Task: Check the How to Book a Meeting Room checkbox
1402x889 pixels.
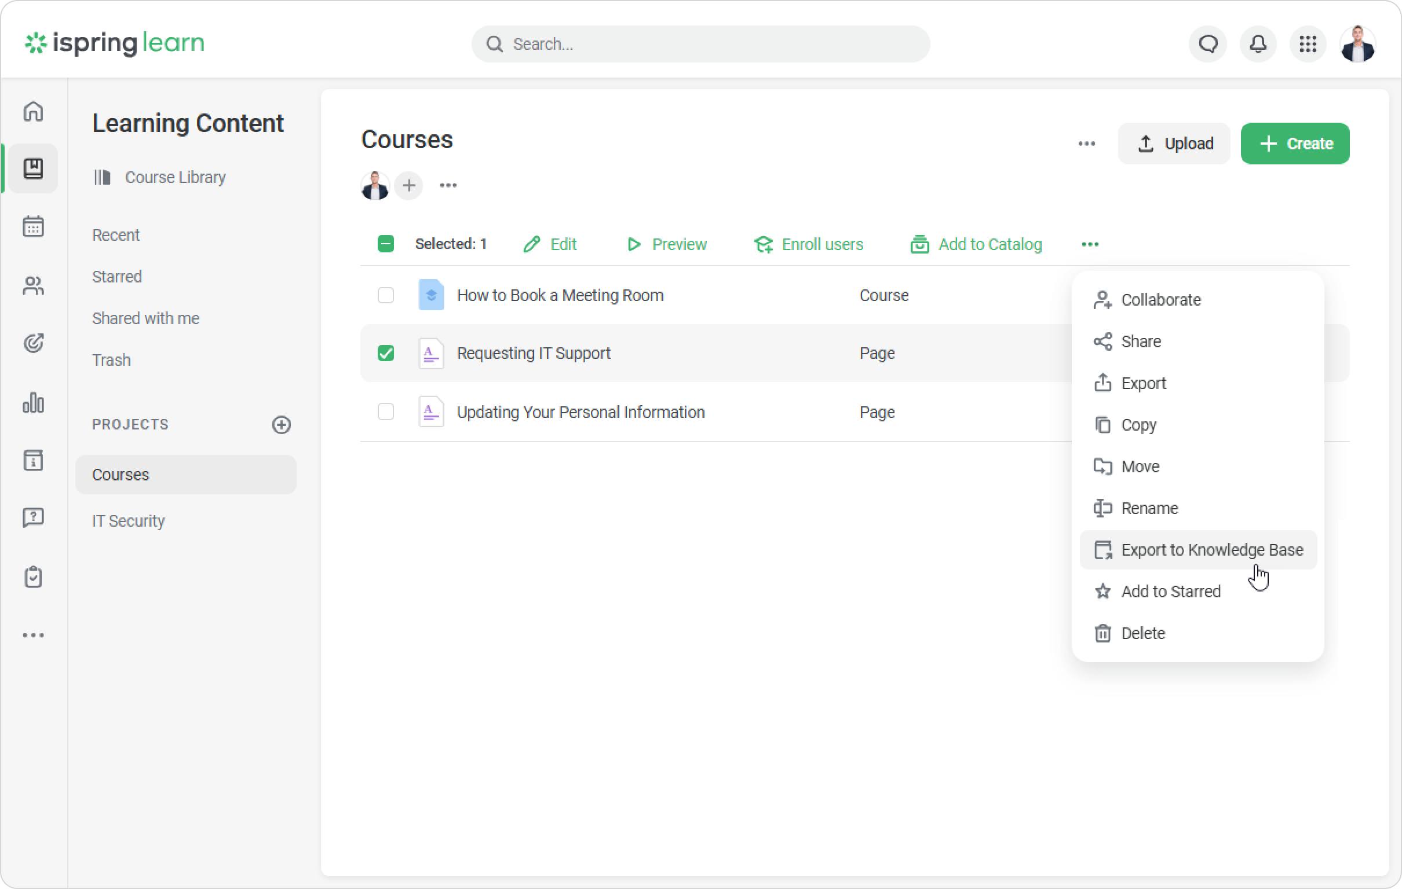Action: pos(385,295)
